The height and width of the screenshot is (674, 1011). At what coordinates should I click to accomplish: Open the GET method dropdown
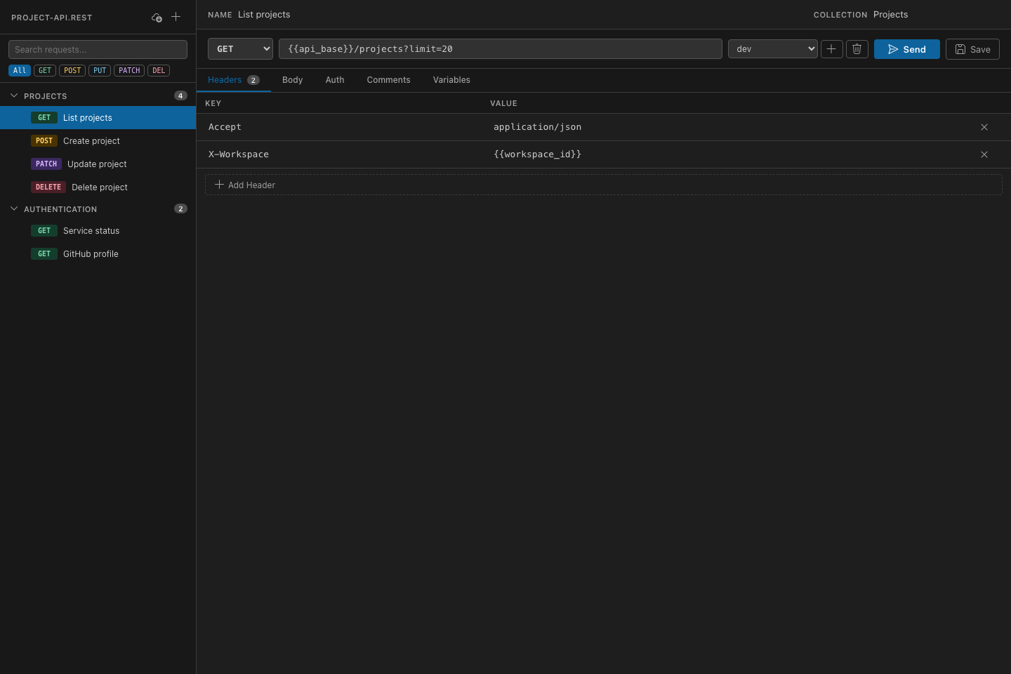pos(240,49)
